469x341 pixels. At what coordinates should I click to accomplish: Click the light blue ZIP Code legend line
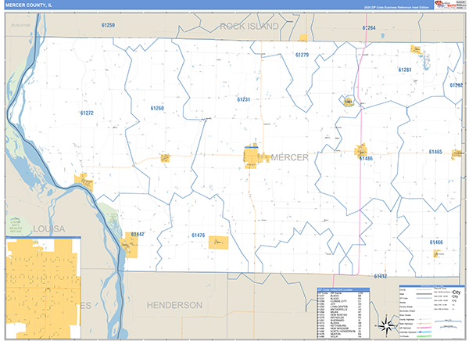(424, 298)
